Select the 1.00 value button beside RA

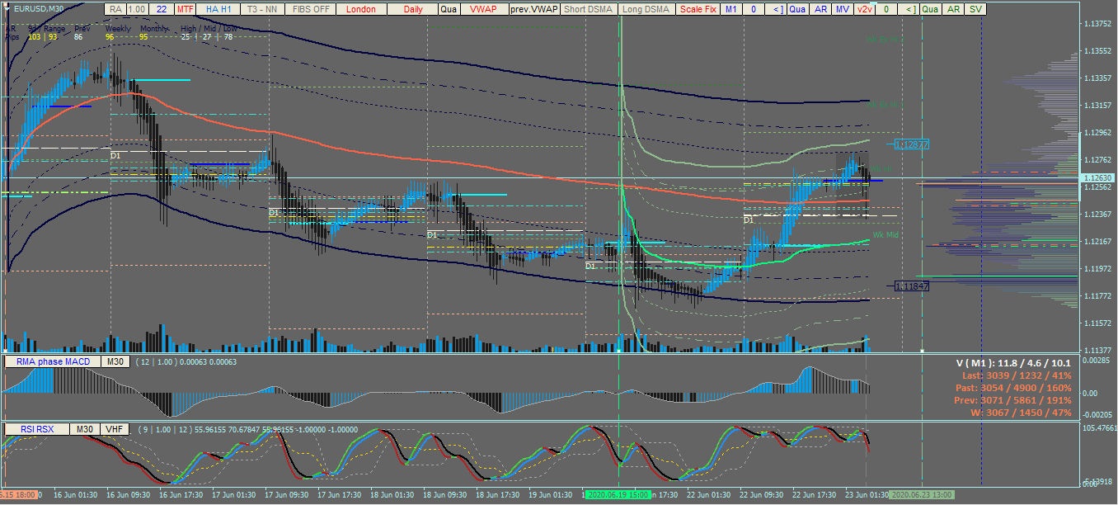pyautogui.click(x=138, y=9)
